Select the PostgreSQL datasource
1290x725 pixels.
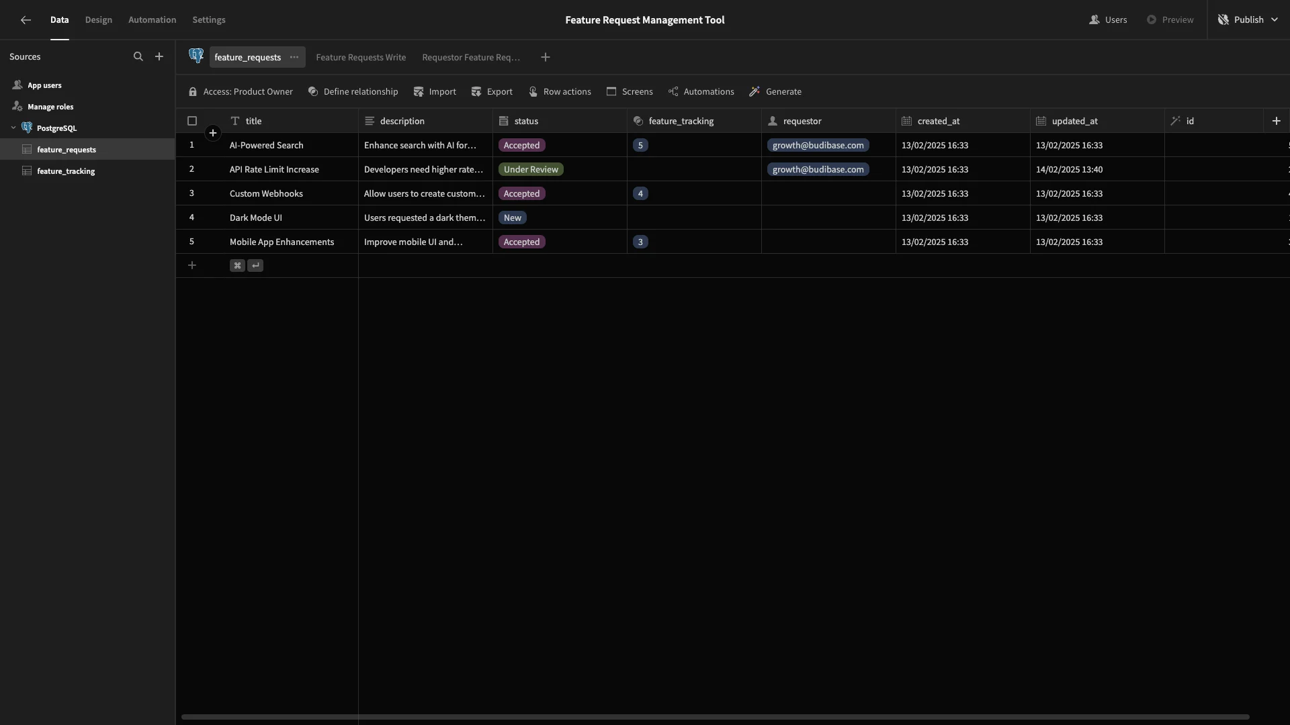(x=56, y=128)
